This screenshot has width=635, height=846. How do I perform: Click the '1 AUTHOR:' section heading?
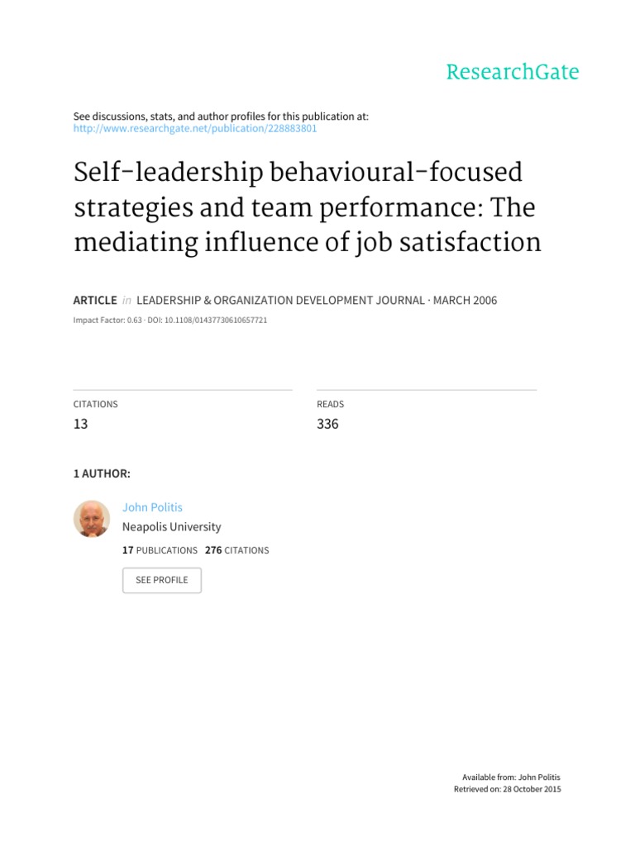tap(102, 473)
